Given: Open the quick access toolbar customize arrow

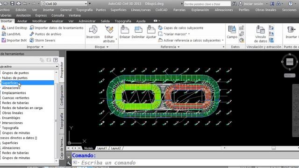Looking at the screenshot, I should pyautogui.click(x=90, y=4).
